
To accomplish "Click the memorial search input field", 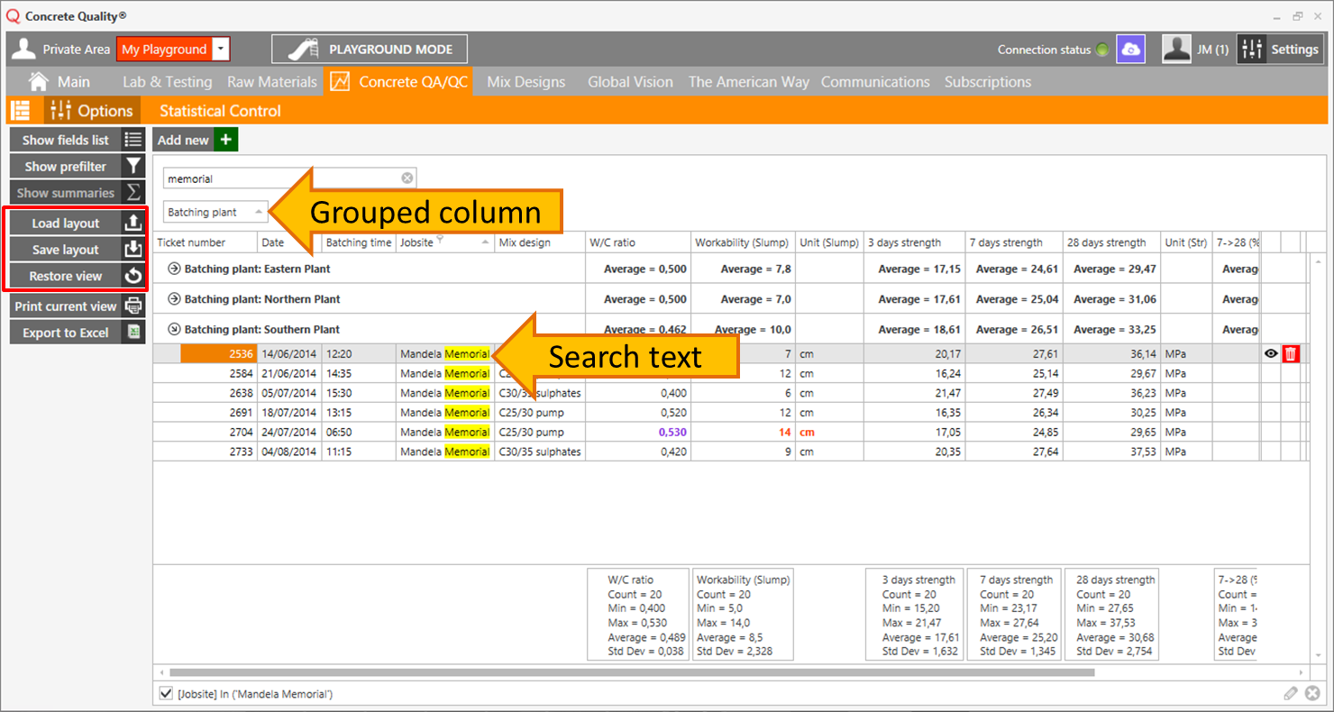I will point(279,178).
